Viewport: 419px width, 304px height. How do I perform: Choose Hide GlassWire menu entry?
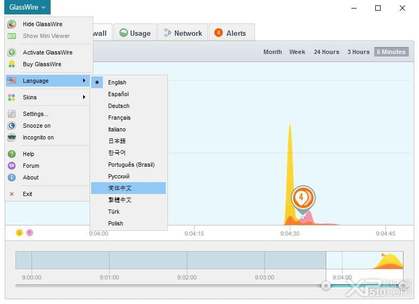pyautogui.click(x=47, y=24)
